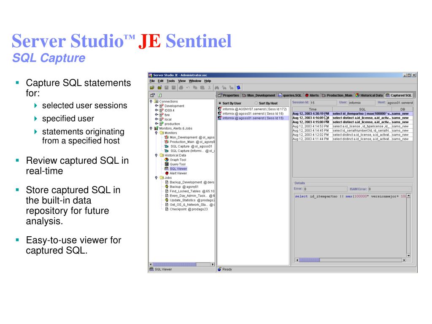Click the blue book toolbar icon
This screenshot has width=432, height=324.
pos(238,88)
